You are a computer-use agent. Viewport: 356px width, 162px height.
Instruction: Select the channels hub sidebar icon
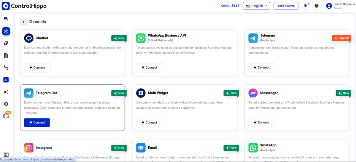(6, 31)
